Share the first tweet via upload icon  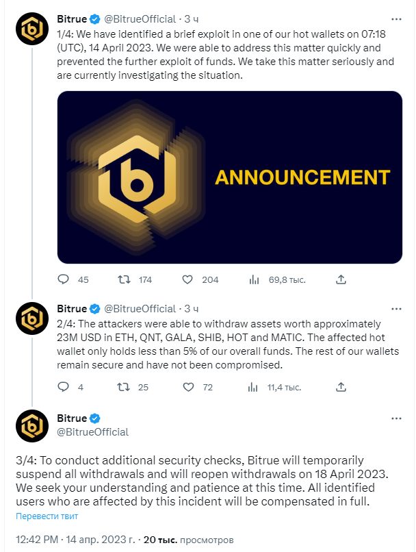coord(341,279)
